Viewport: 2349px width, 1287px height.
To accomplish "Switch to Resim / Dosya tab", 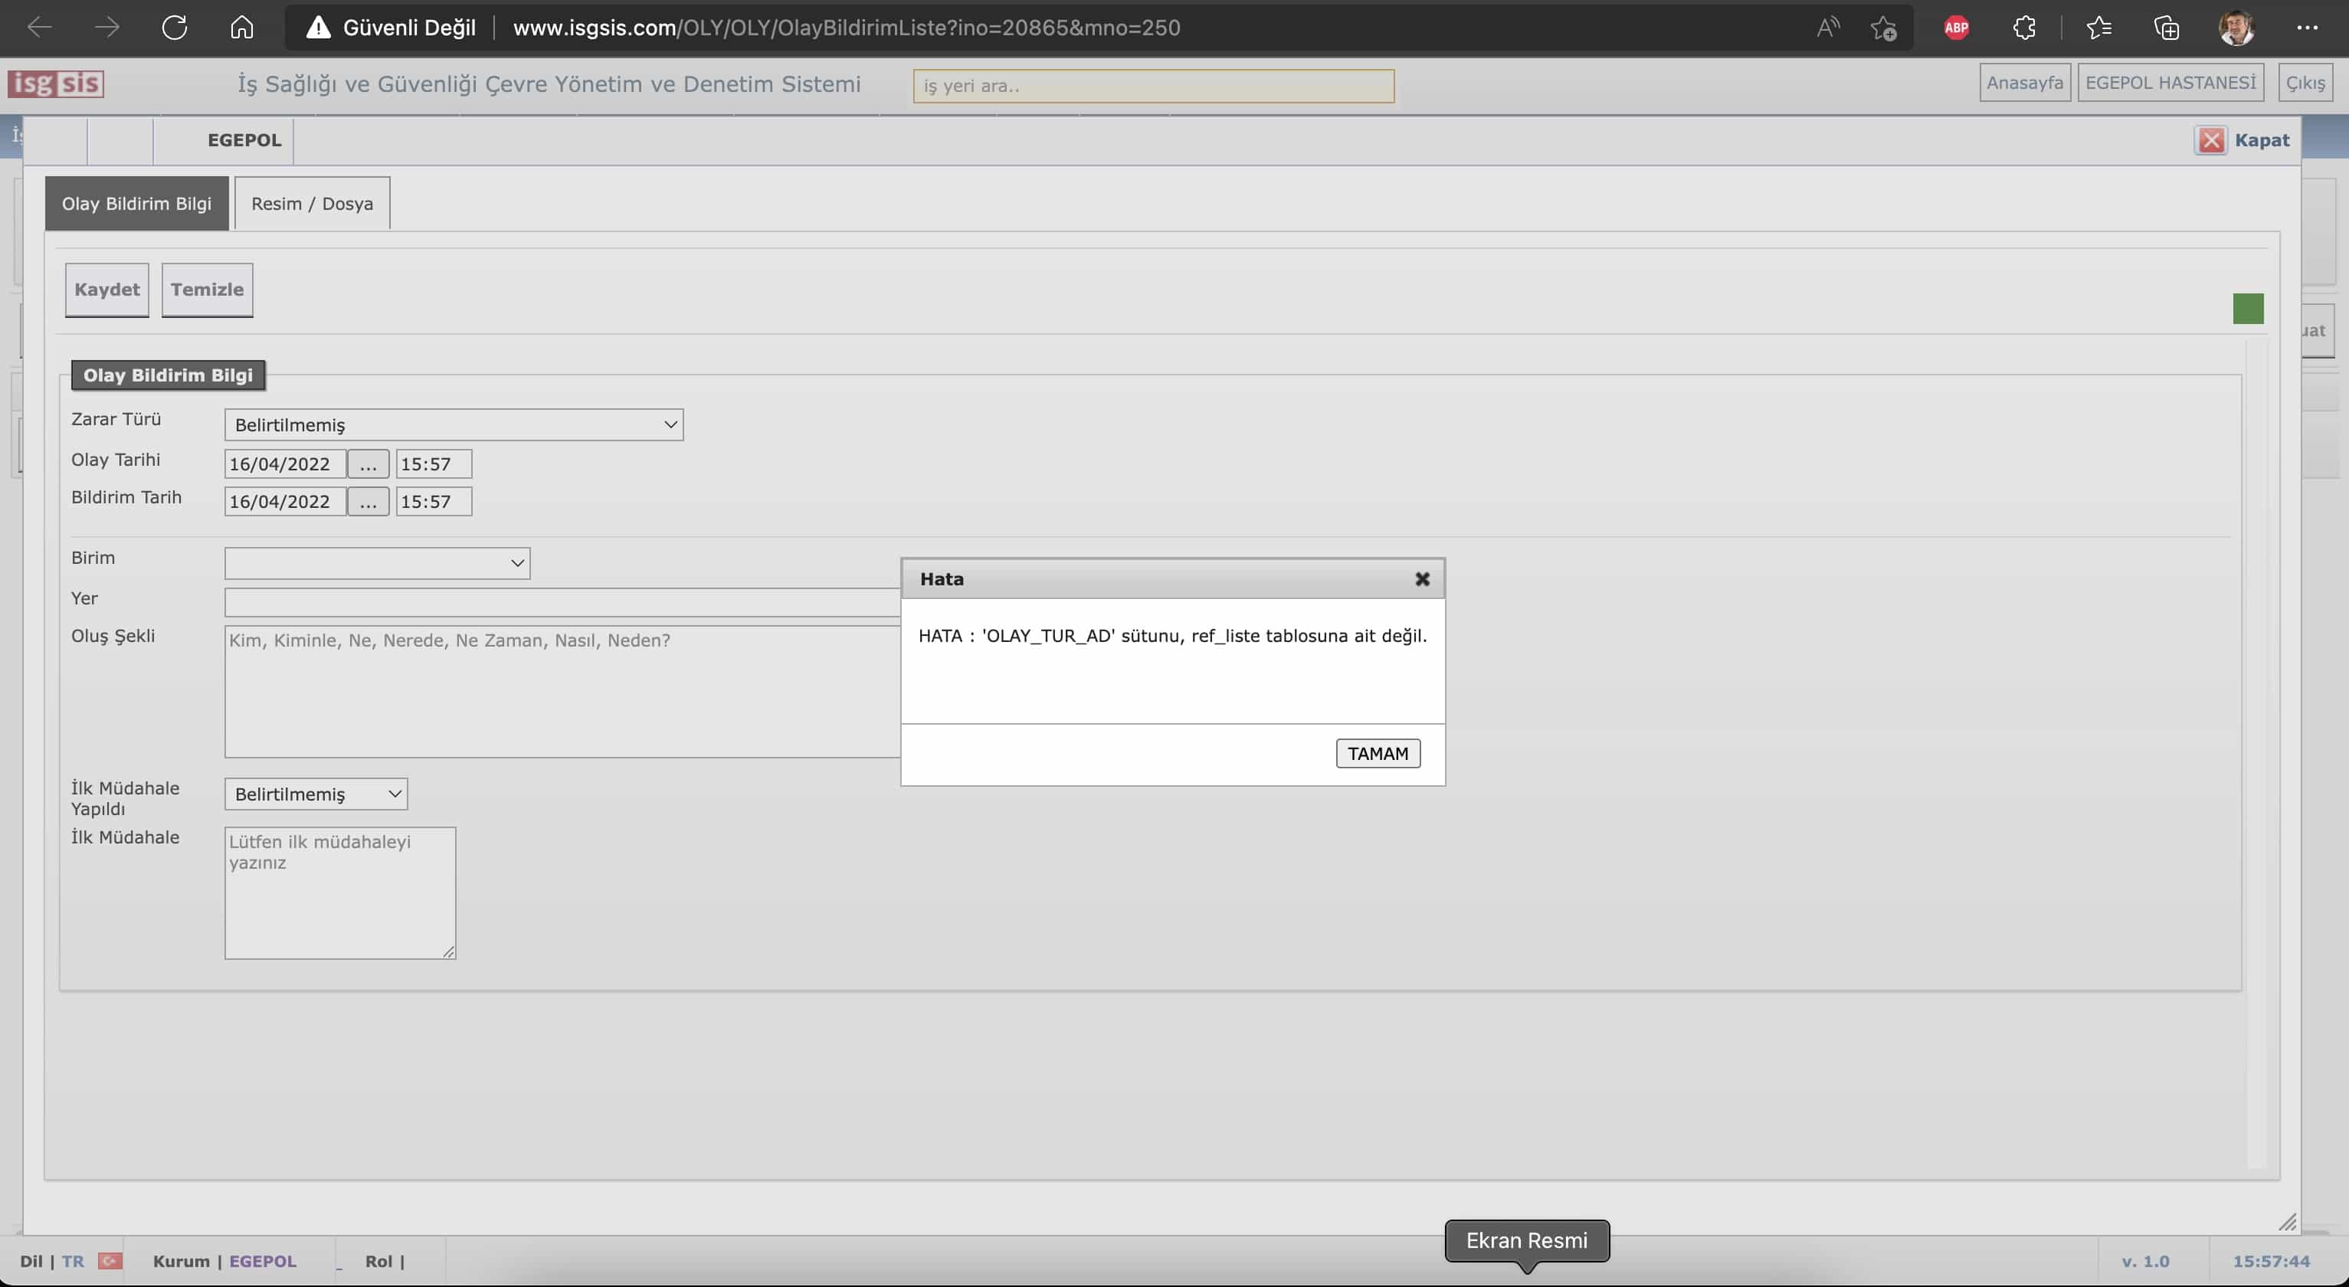I will (312, 203).
